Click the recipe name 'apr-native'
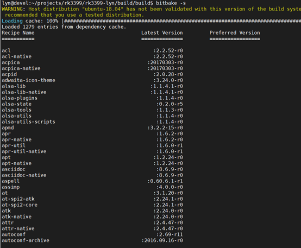Image resolution: width=301 pixels, height=248 pixels. point(16,140)
